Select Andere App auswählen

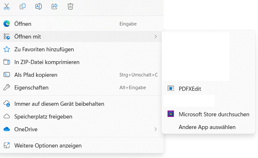207,127
